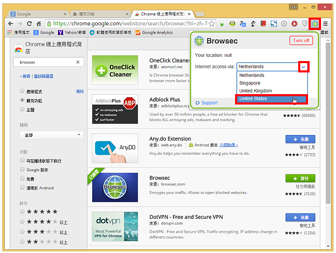This screenshot has height=253, width=336.
Task: Open the green smiley face extension
Action: pos(232,24)
